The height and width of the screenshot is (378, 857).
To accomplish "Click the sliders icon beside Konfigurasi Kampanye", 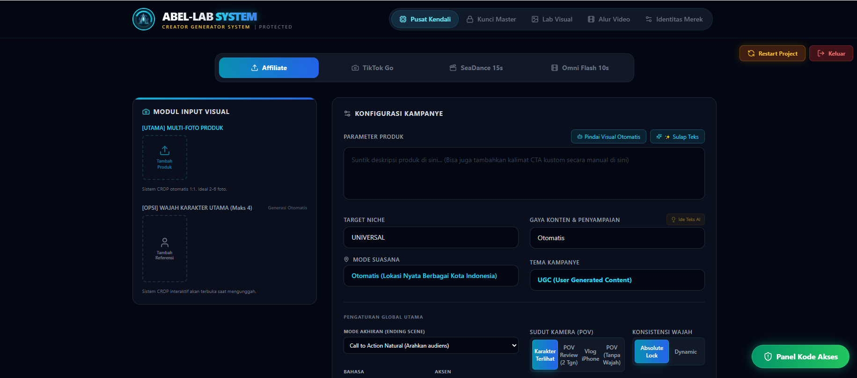I will tap(347, 114).
